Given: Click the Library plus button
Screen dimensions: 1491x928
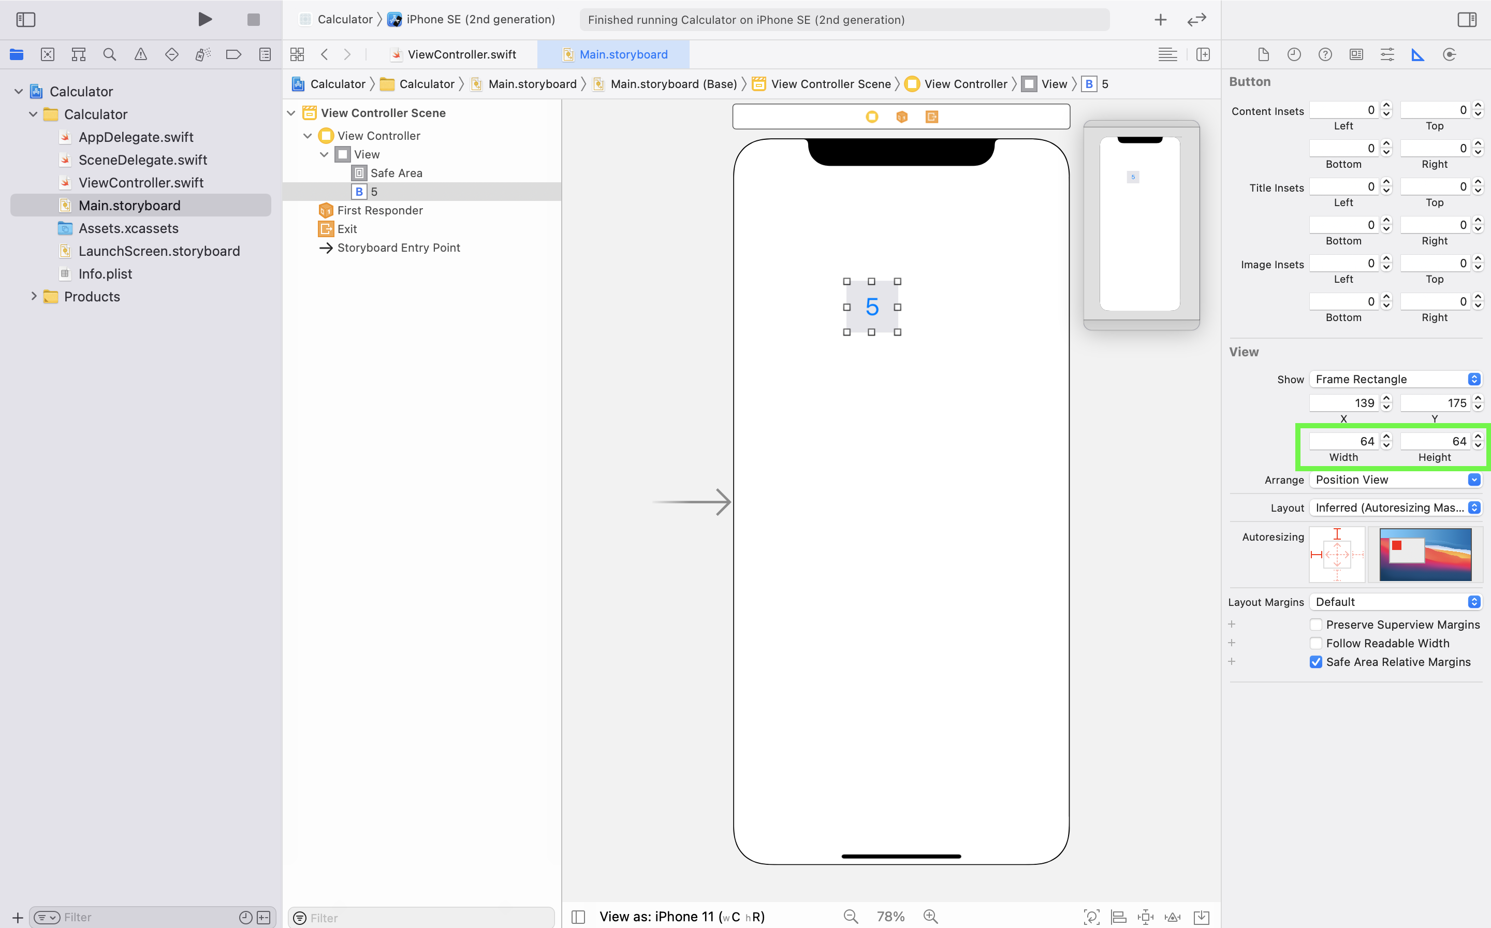Looking at the screenshot, I should (1160, 20).
